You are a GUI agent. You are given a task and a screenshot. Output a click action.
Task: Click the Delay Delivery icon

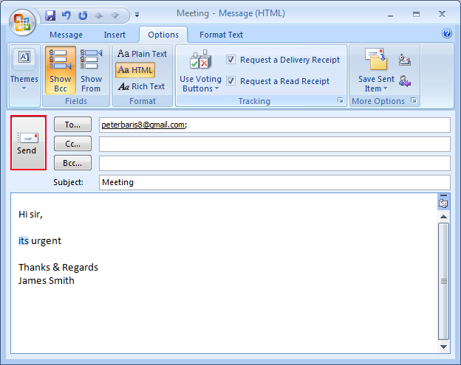pos(405,60)
